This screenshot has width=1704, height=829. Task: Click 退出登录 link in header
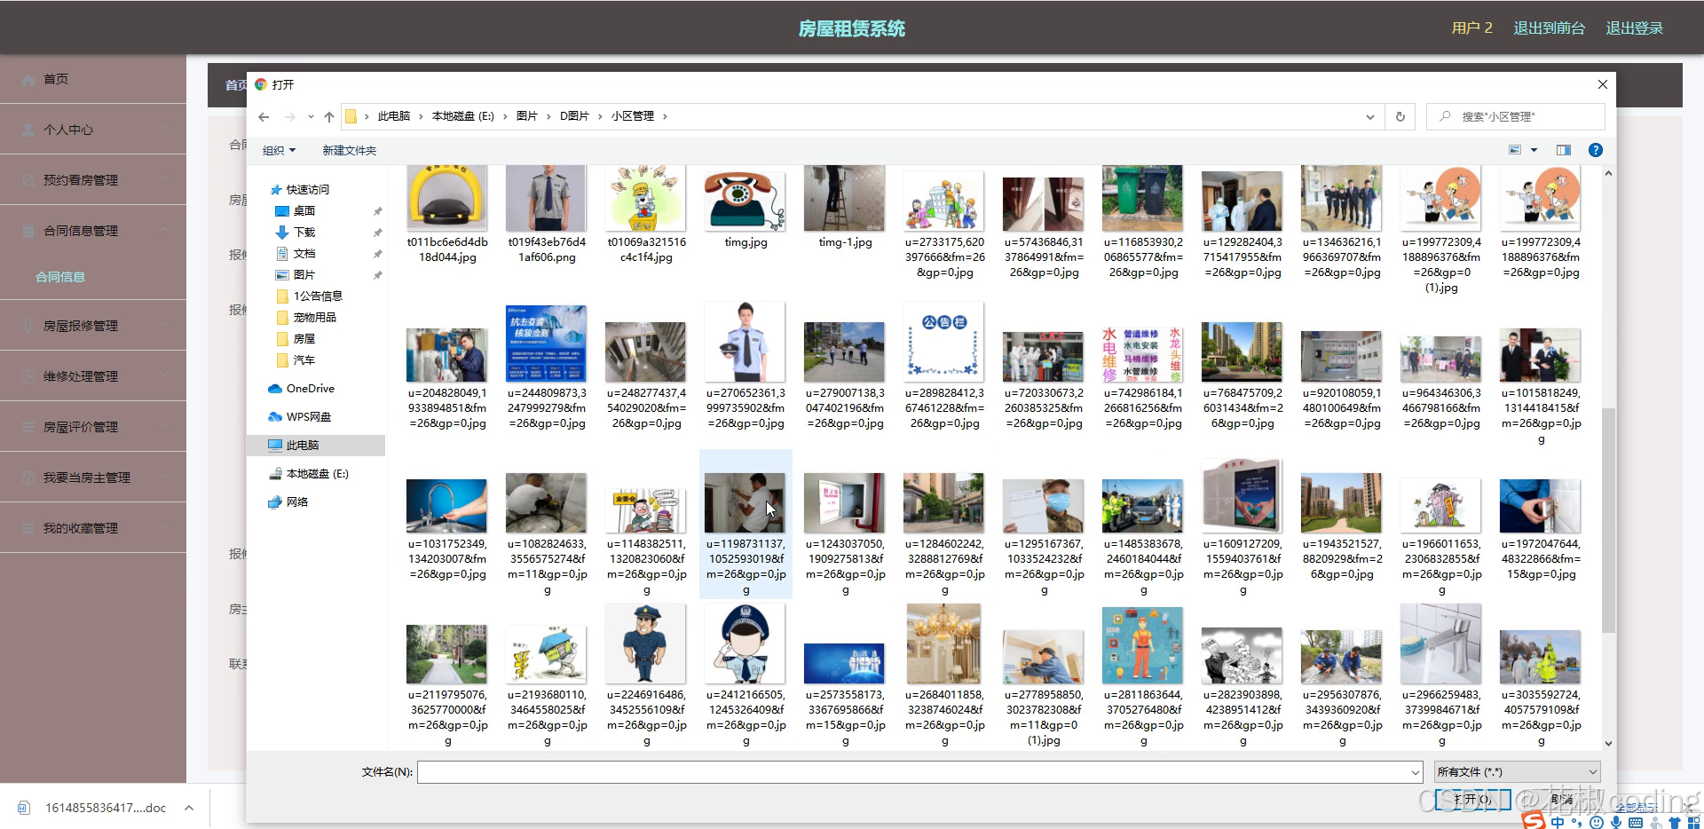pos(1634,28)
